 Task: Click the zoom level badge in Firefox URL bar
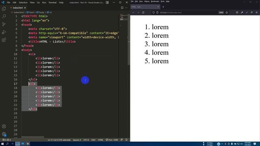point(221,13)
